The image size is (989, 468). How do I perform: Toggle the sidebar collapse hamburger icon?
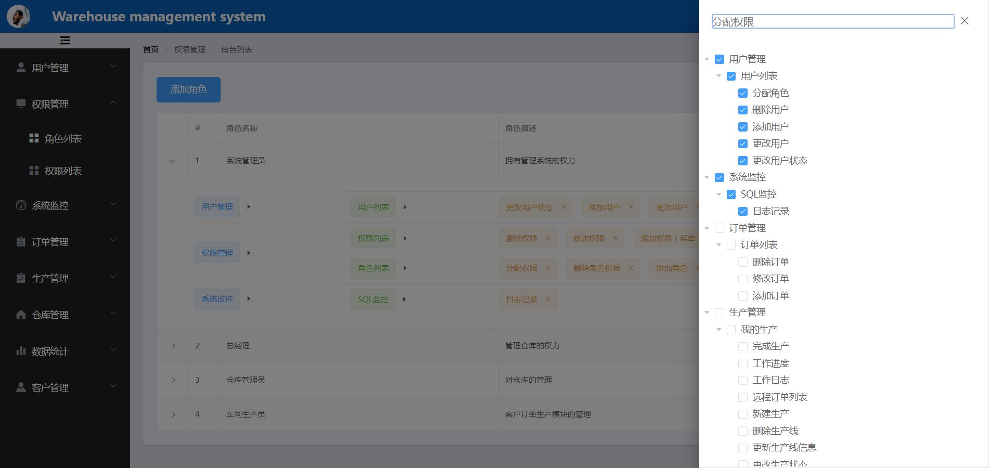[x=65, y=41]
